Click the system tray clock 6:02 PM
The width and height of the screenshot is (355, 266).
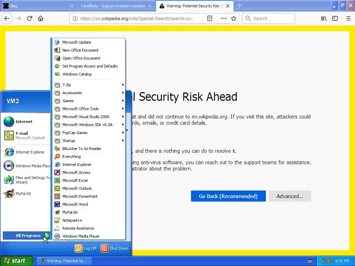coord(342,261)
